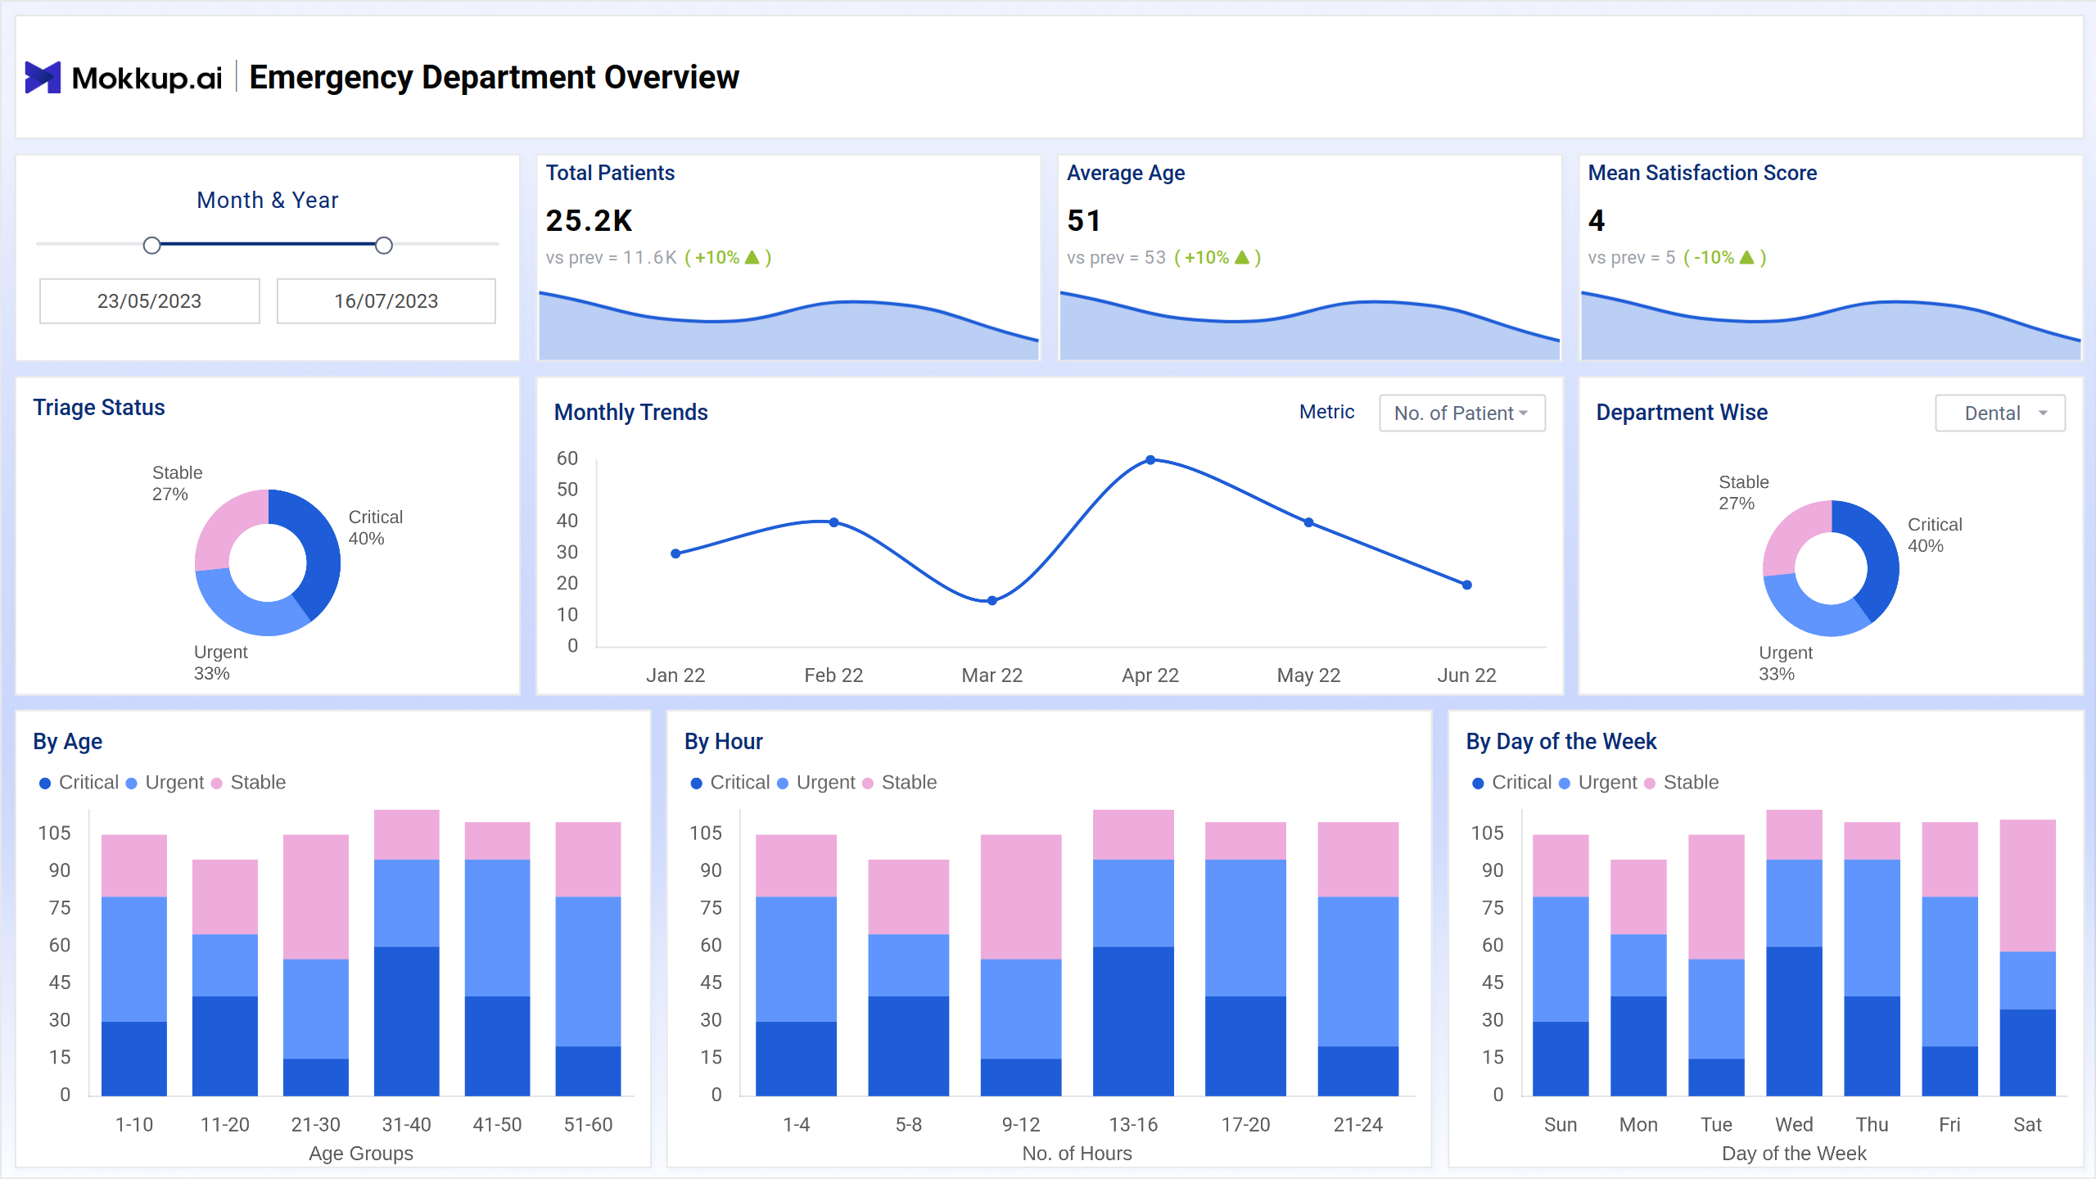Click the Triage Status heading
The height and width of the screenshot is (1179, 2096).
tap(99, 408)
